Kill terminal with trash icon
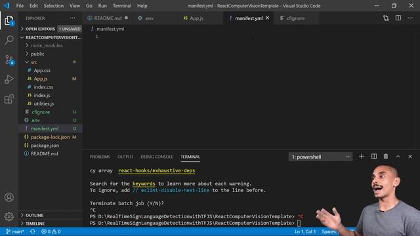The image size is (420, 236). pyautogui.click(x=386, y=157)
